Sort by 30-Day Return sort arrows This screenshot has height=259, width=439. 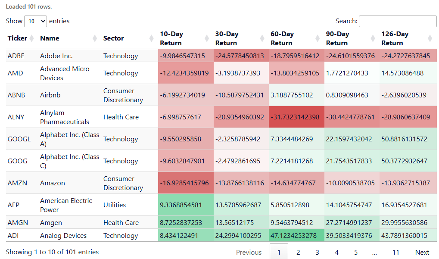click(263, 38)
